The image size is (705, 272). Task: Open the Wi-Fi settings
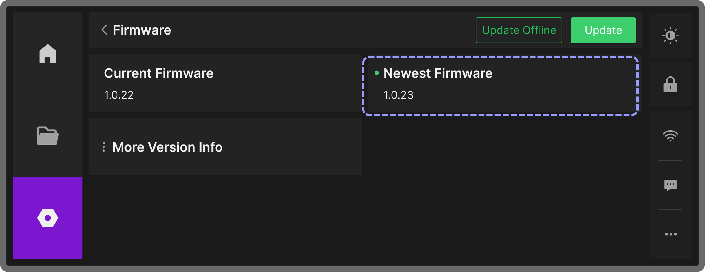[x=670, y=136]
